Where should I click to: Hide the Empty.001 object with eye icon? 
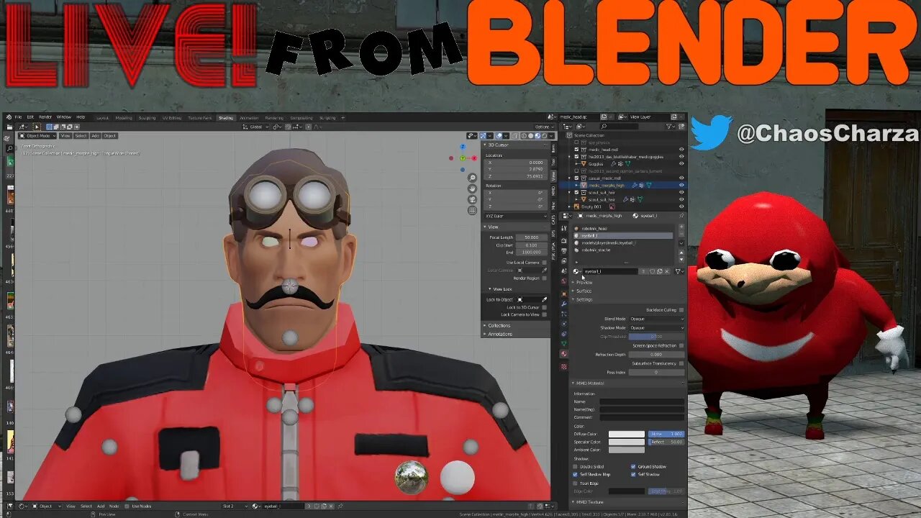[x=681, y=206]
